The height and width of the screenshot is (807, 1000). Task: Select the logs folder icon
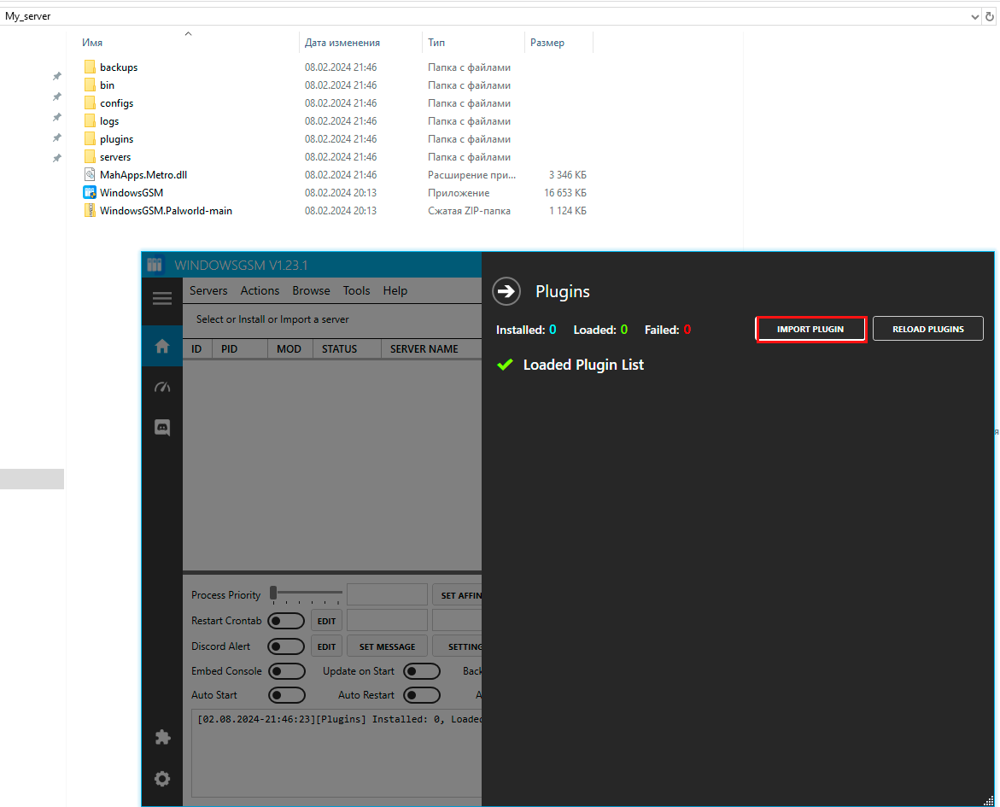90,120
